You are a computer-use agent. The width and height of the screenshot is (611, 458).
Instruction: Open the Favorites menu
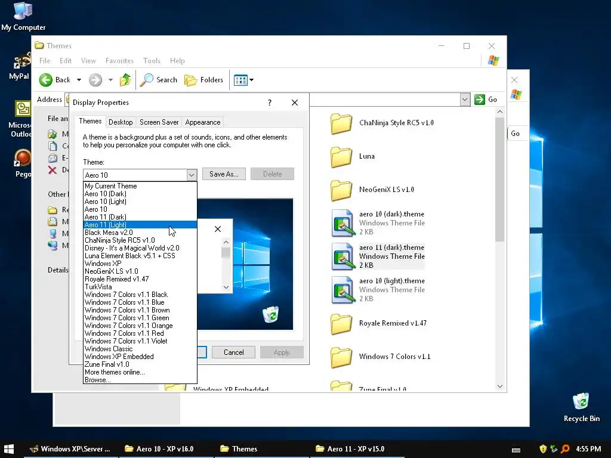[119, 61]
